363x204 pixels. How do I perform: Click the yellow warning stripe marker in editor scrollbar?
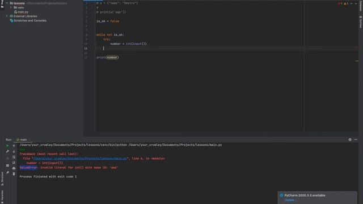(357, 61)
